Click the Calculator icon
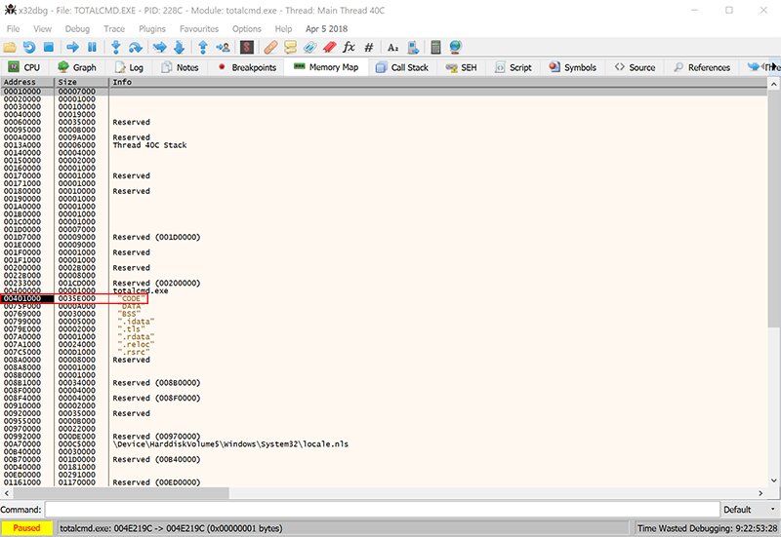Image resolution: width=781 pixels, height=537 pixels. pos(435,47)
